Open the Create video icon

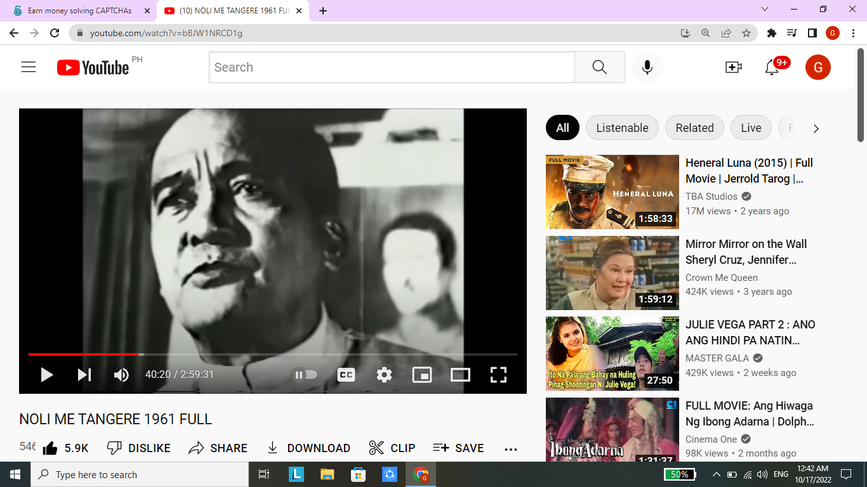(x=734, y=67)
